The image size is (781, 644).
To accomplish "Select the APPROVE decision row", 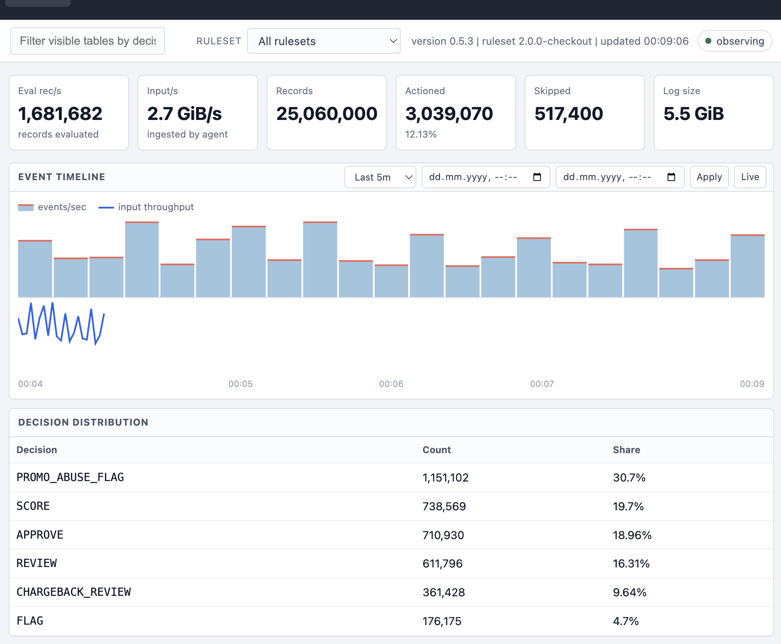I will tap(391, 535).
